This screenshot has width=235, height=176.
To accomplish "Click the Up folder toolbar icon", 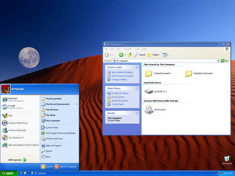I will click(x=130, y=55).
